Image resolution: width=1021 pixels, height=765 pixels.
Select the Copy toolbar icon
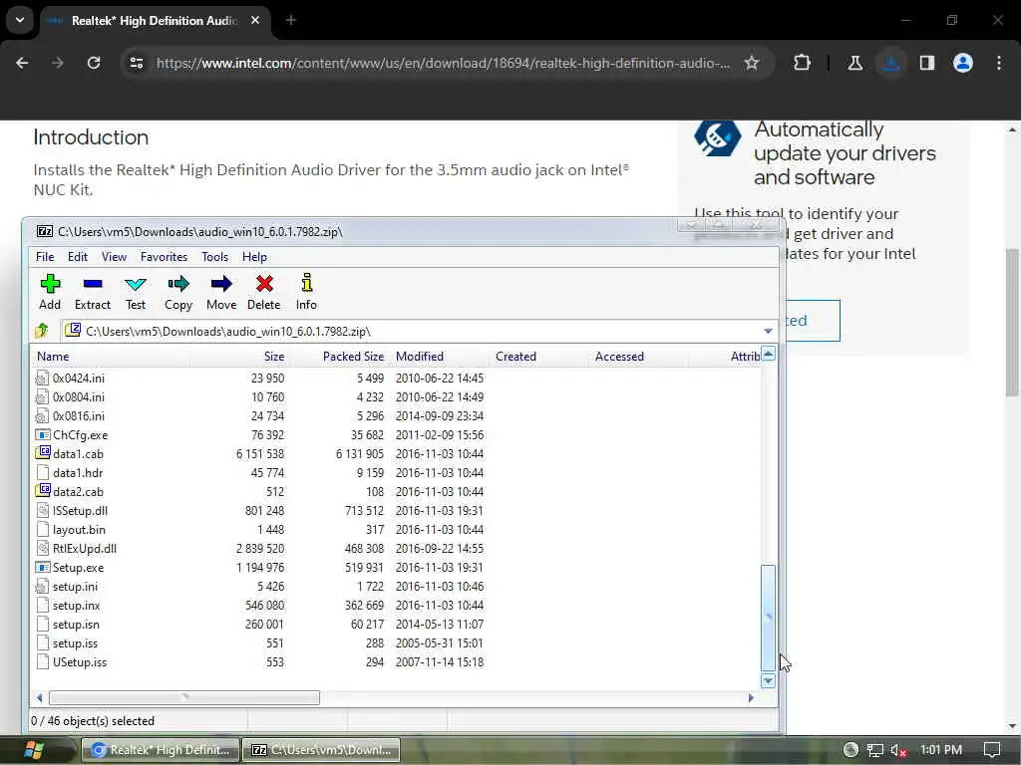[x=177, y=292]
